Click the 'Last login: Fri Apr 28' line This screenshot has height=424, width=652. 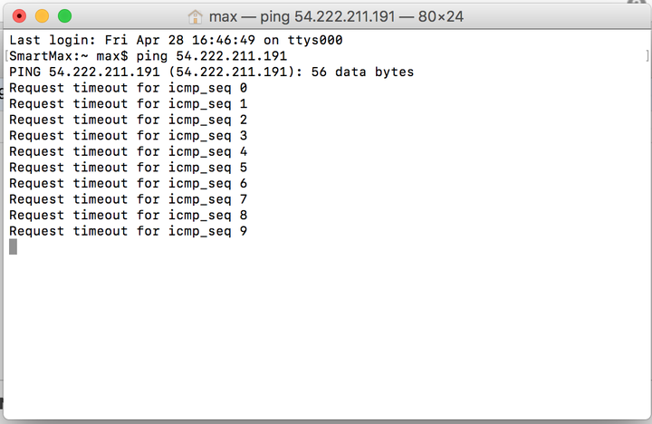[x=176, y=40]
